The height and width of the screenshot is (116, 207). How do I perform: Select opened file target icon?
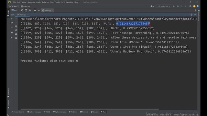[22, 10]
